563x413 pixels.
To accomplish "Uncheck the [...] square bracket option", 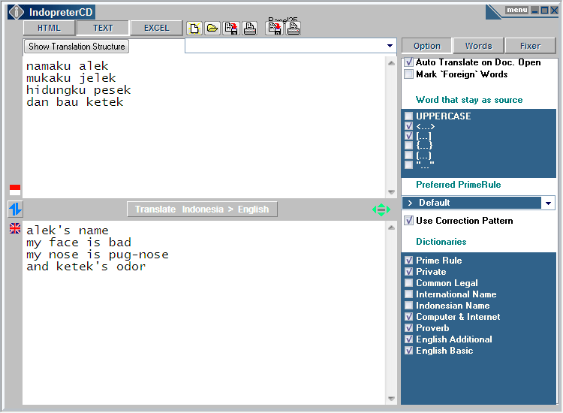I will (408, 136).
